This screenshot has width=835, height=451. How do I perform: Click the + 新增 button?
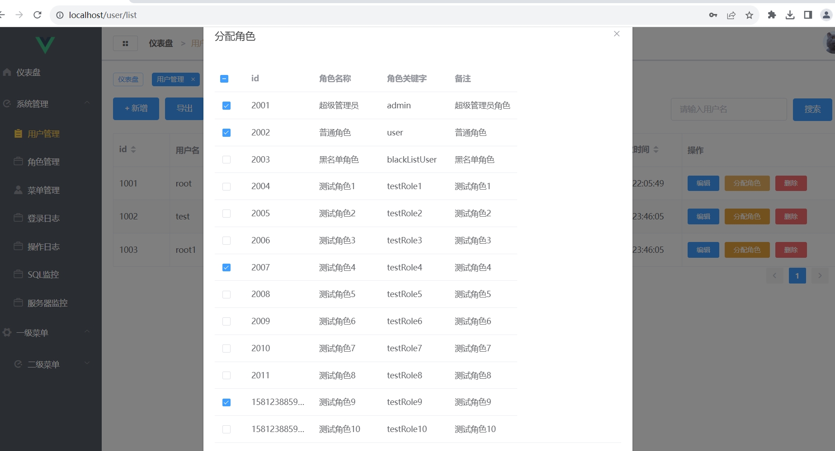[136, 109]
